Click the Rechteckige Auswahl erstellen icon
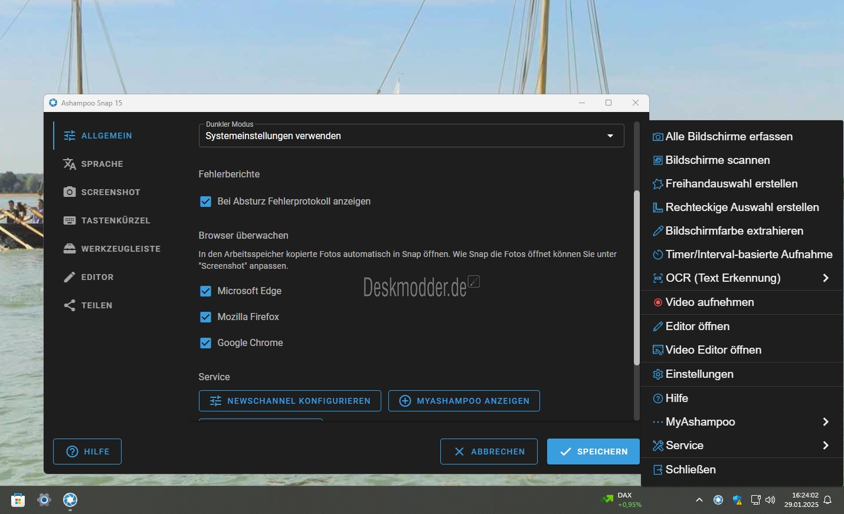 (657, 207)
